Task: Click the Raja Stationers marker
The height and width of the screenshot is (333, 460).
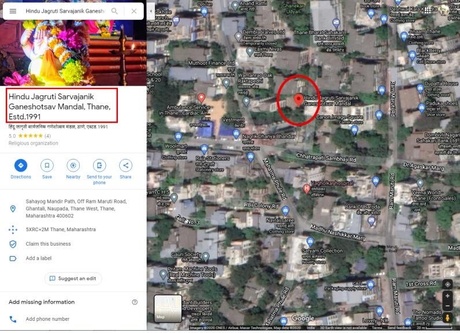Action: 205,149
